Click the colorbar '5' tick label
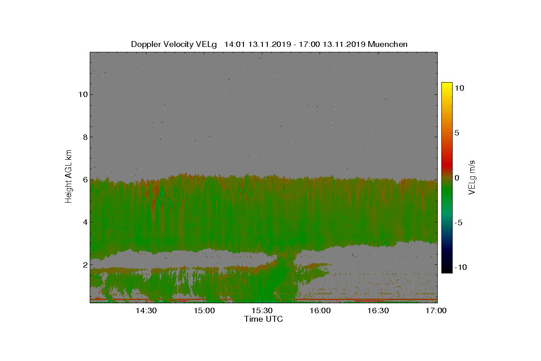Image resolution: width=541 pixels, height=361 pixels. pyautogui.click(x=457, y=133)
